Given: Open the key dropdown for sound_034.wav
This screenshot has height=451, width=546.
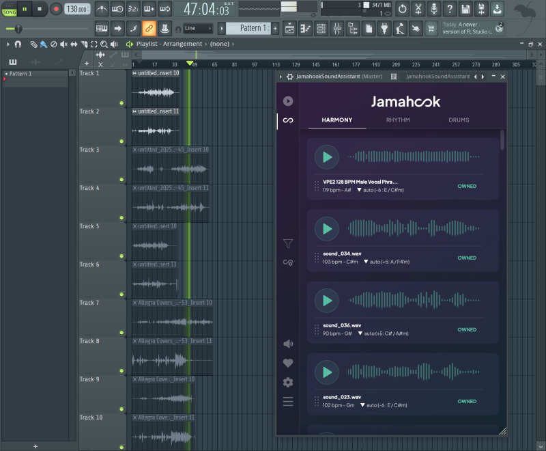Looking at the screenshot, I should click(386, 262).
